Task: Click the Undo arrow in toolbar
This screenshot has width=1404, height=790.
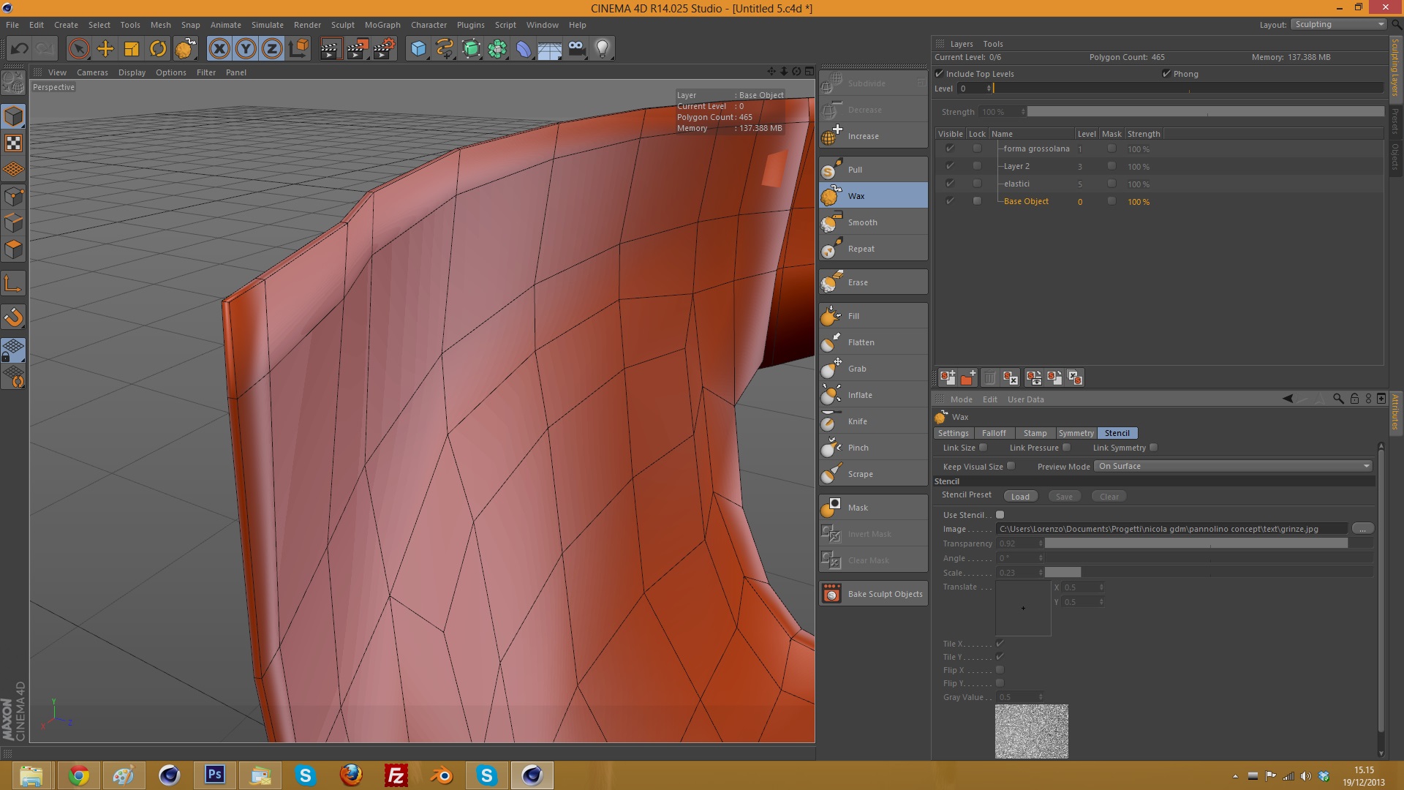Action: click(20, 49)
